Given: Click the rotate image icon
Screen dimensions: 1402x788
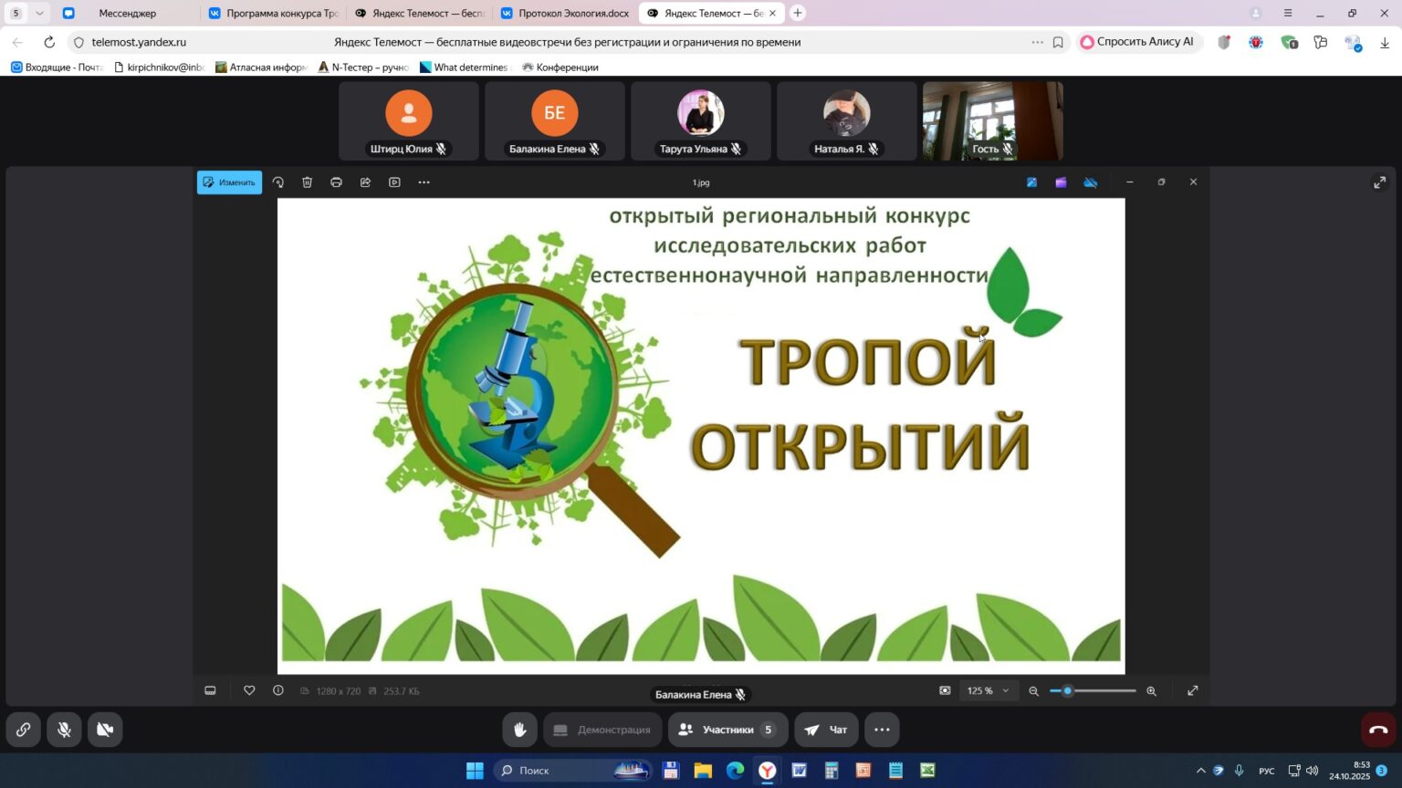Looking at the screenshot, I should 278,182.
